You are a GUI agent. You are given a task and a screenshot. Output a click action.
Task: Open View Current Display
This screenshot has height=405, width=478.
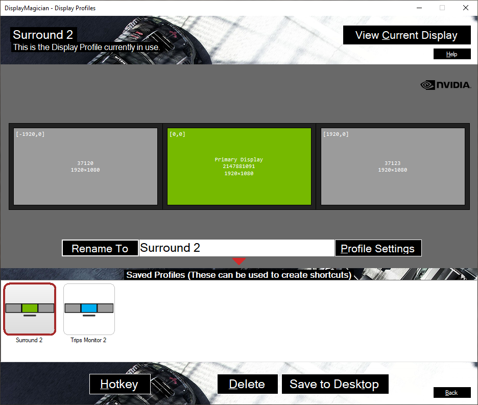pos(407,35)
